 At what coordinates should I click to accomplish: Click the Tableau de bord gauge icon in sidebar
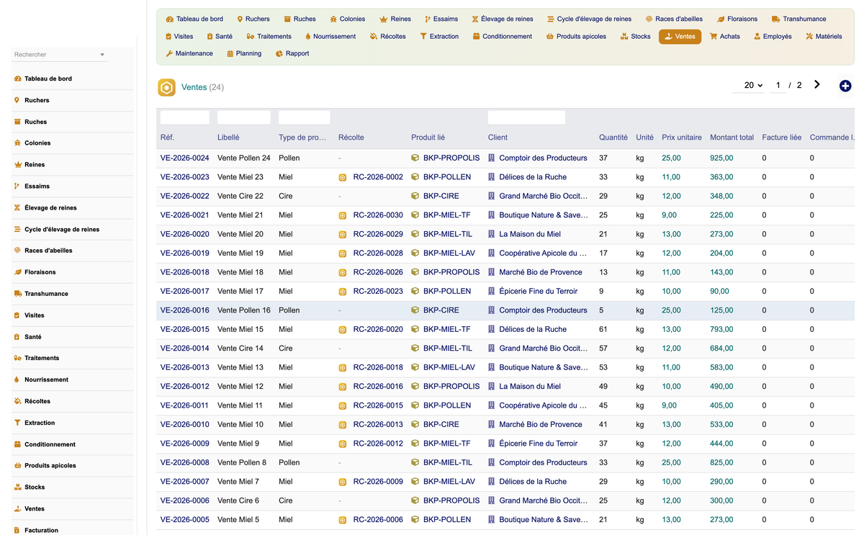(17, 78)
